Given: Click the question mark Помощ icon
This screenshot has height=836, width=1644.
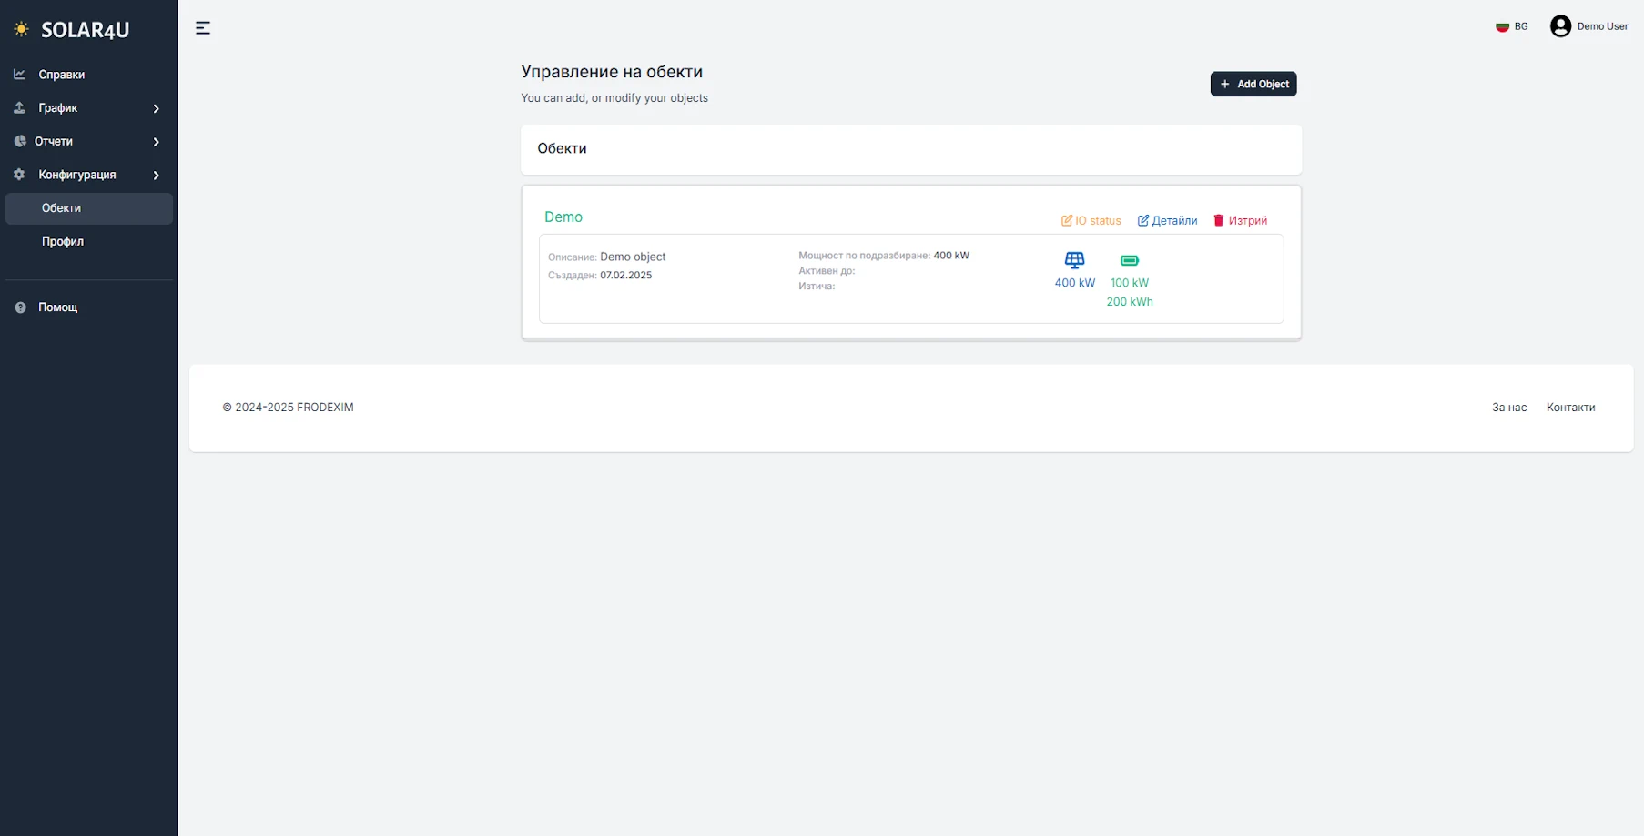Looking at the screenshot, I should click(20, 307).
